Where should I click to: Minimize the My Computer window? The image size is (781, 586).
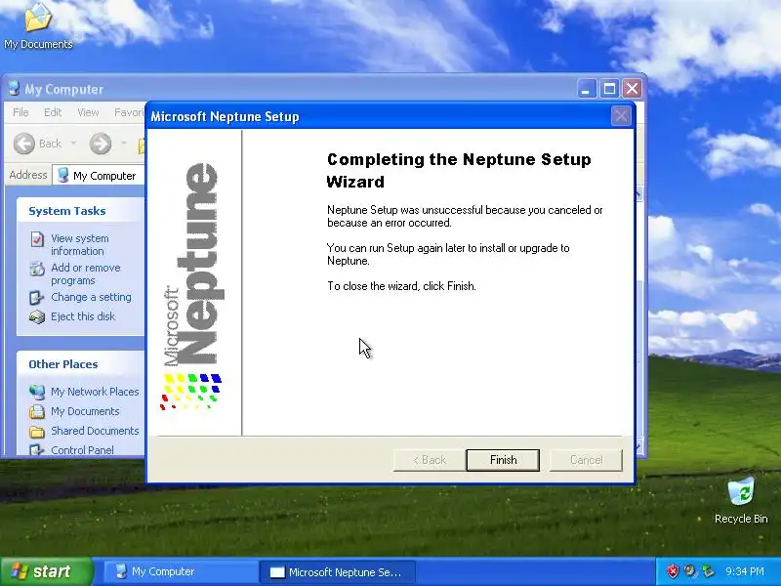(x=587, y=89)
